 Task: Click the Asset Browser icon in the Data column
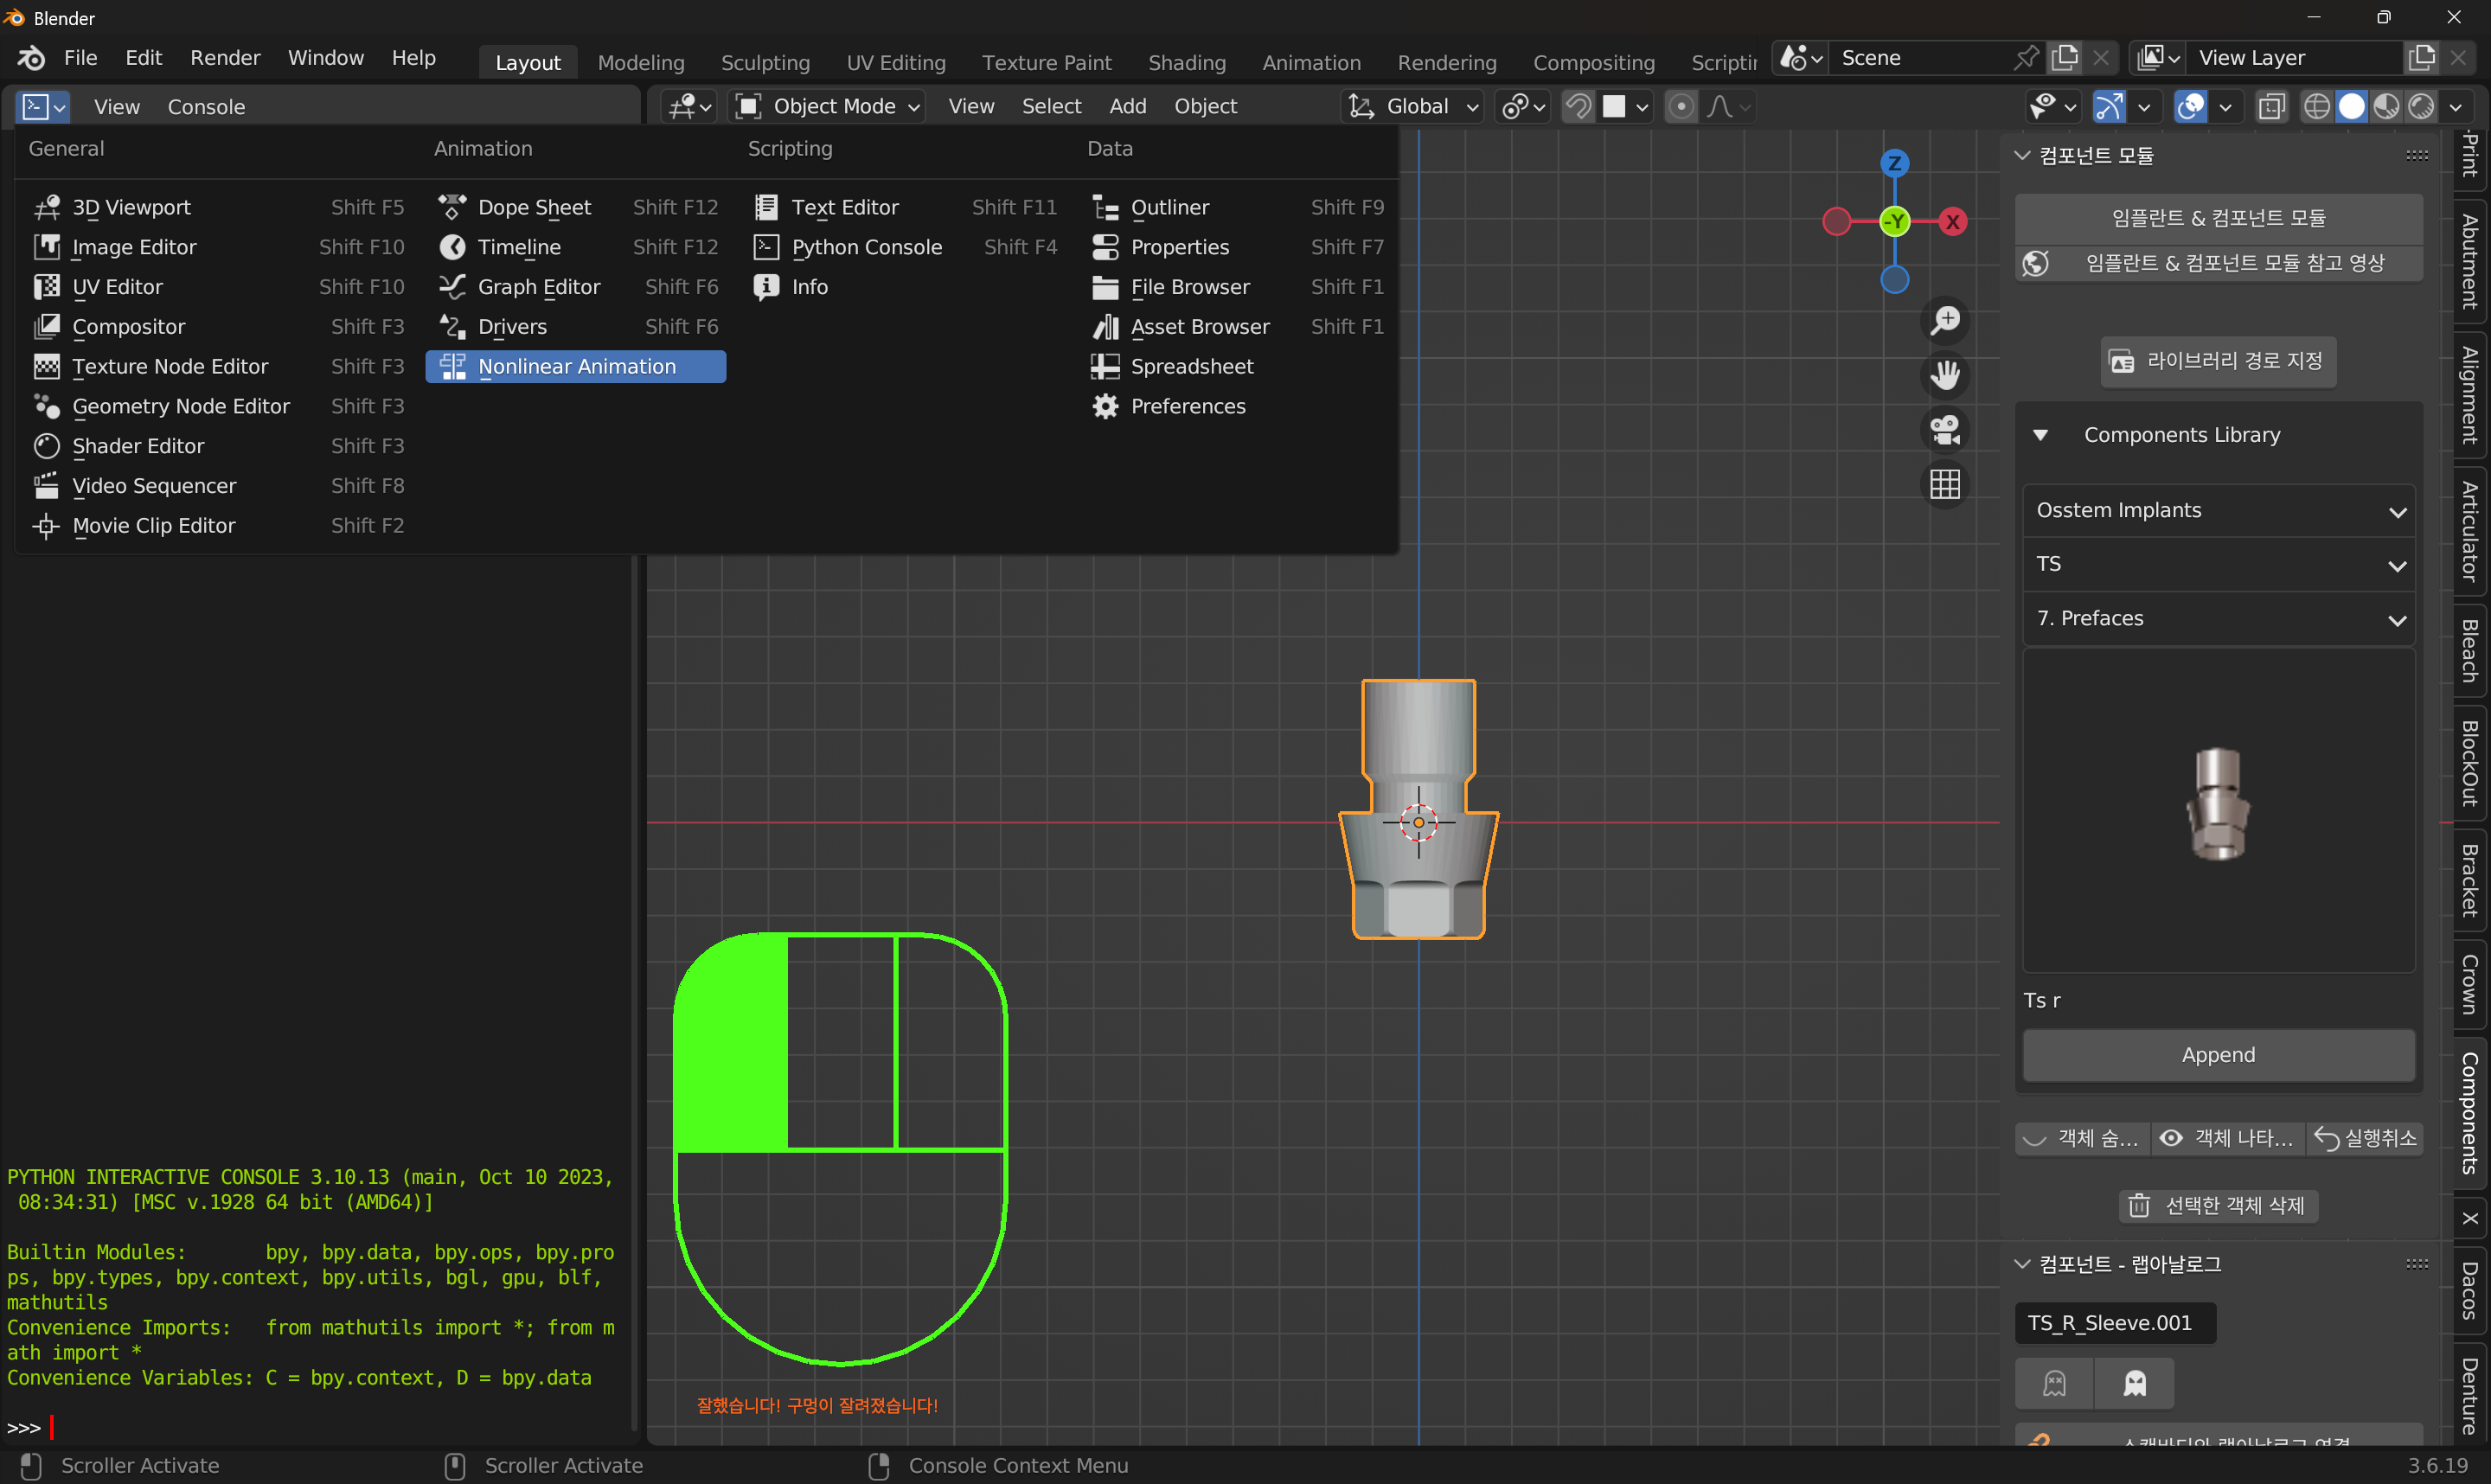(1105, 327)
